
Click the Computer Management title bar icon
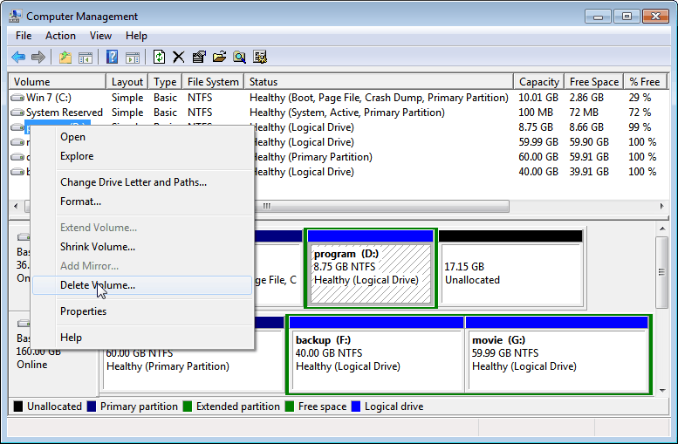(x=15, y=16)
